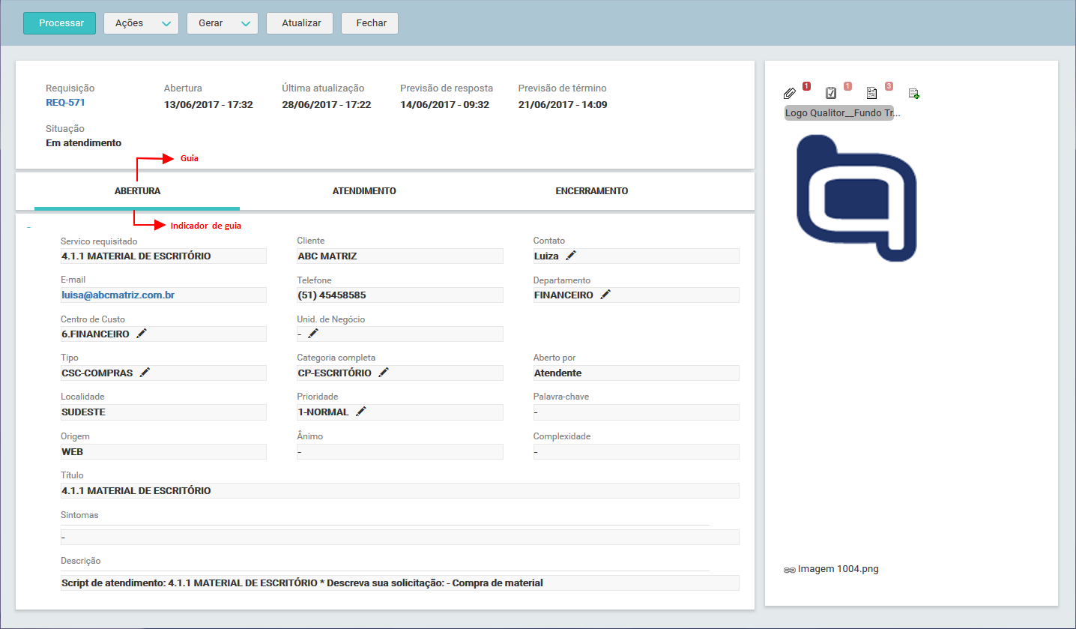Open the attachments paperclip icon
This screenshot has height=629, width=1076.
coord(789,94)
